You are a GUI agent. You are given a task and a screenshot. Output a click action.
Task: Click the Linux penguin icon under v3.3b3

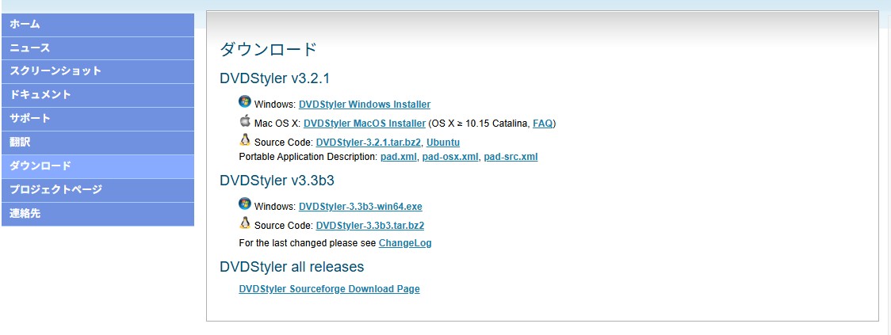[x=245, y=223]
